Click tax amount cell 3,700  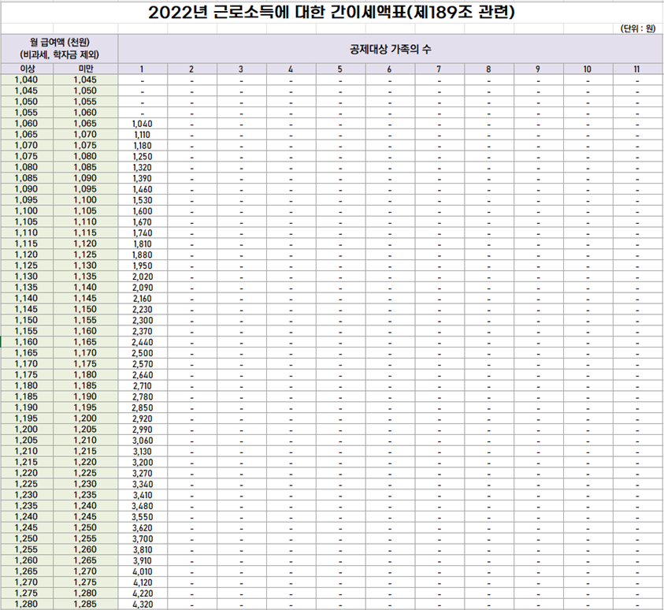[143, 539]
